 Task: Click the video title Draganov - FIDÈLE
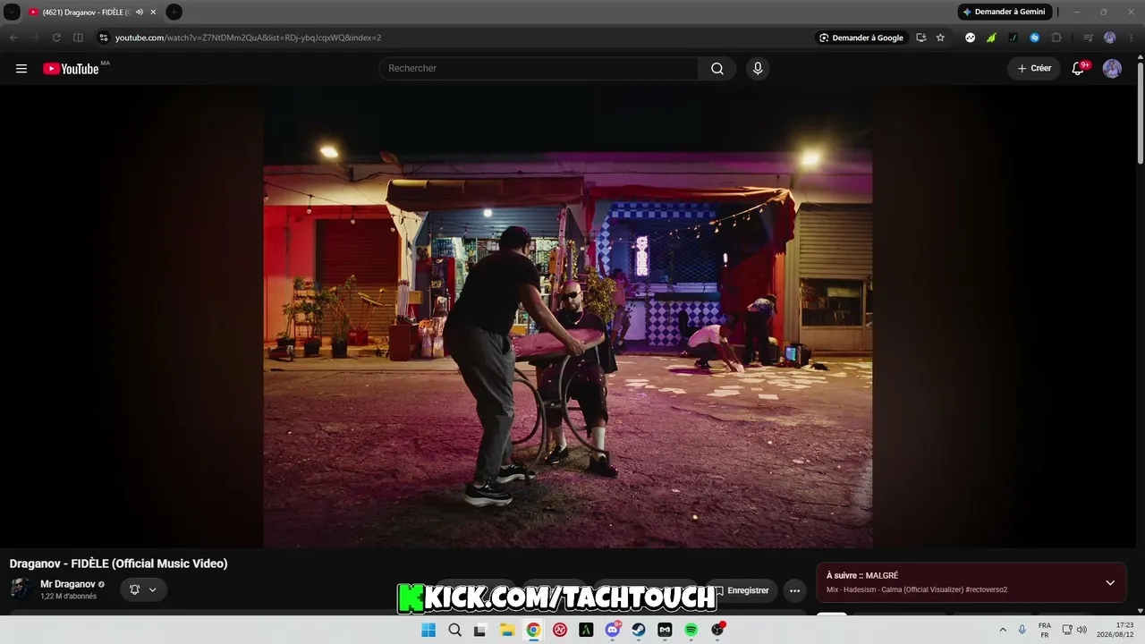click(x=119, y=563)
